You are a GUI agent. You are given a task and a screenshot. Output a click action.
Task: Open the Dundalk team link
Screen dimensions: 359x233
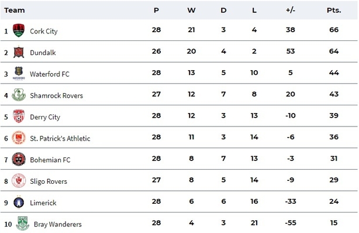(43, 53)
